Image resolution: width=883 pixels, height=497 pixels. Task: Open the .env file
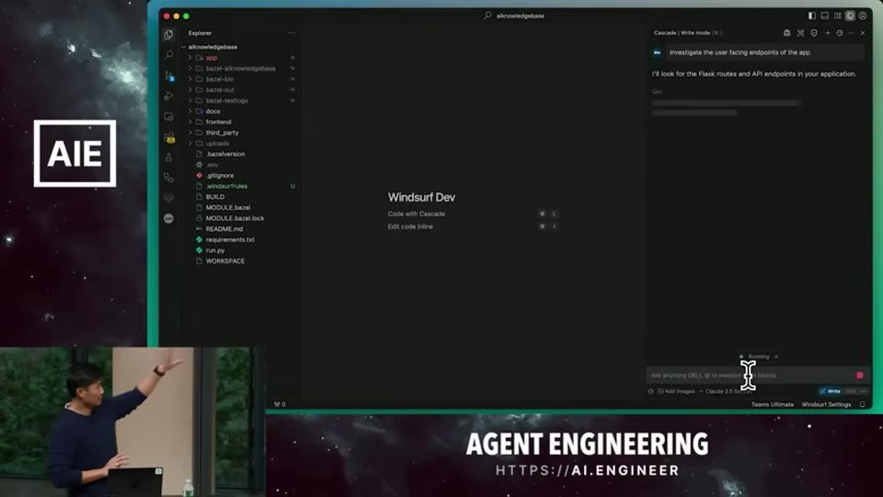[x=212, y=165]
